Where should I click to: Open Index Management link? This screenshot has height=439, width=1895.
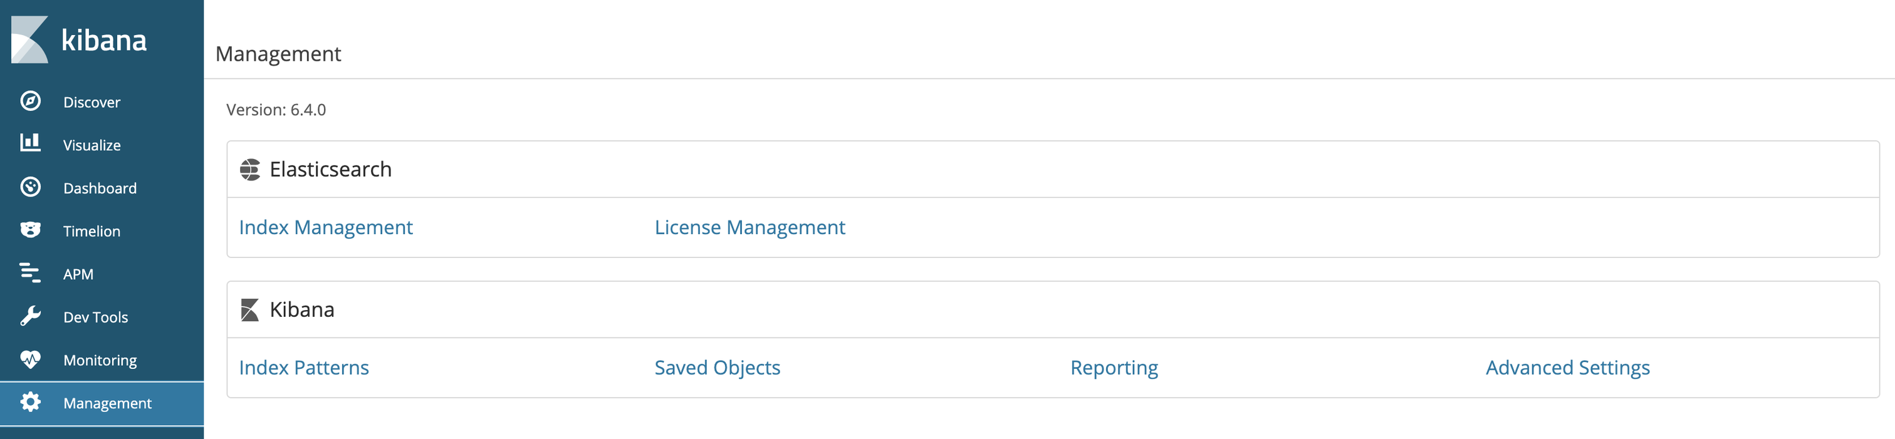coord(326,228)
